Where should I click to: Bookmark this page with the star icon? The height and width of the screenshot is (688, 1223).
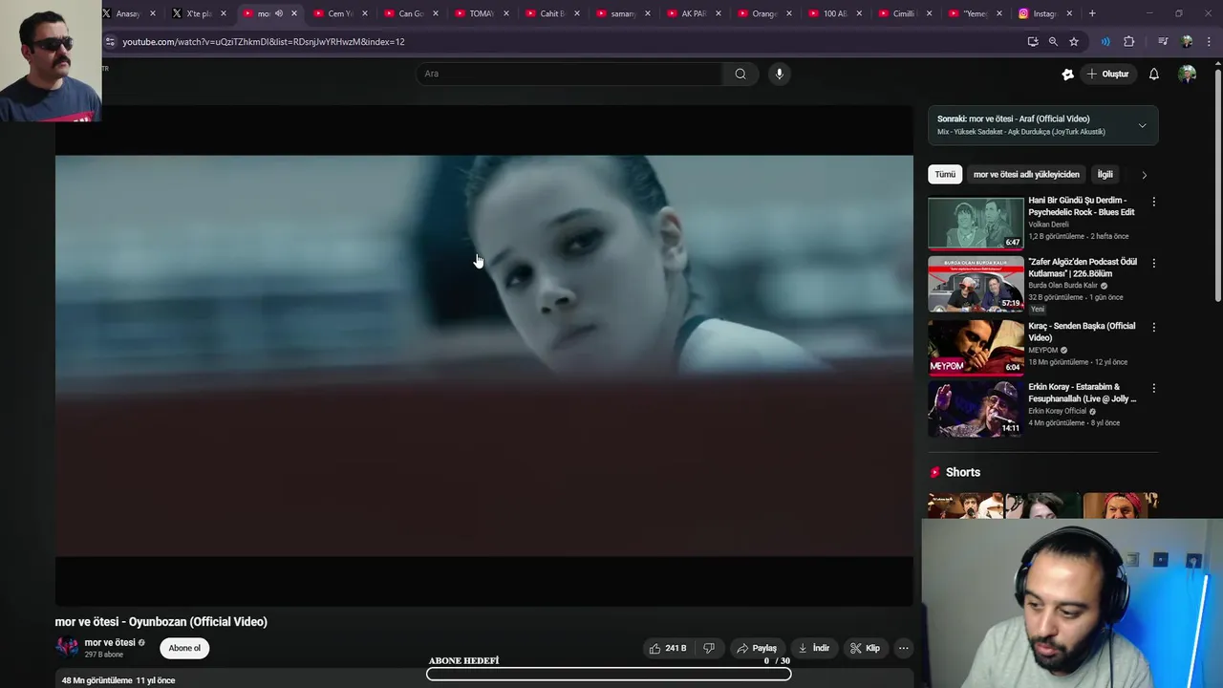1074,42
